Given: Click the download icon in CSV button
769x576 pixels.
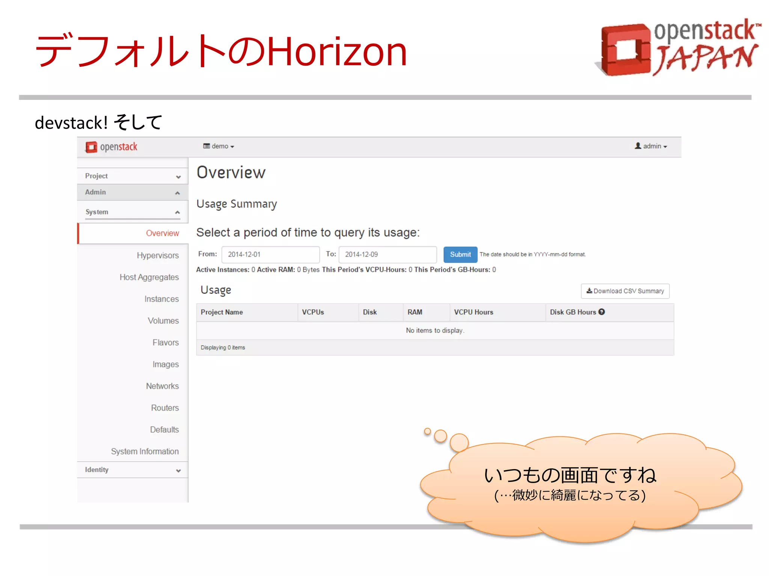Looking at the screenshot, I should point(590,291).
